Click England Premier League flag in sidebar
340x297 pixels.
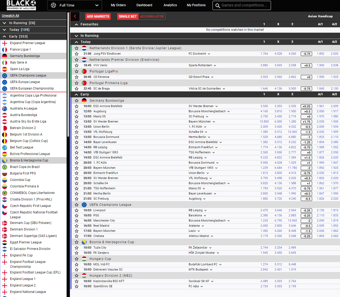5,43
